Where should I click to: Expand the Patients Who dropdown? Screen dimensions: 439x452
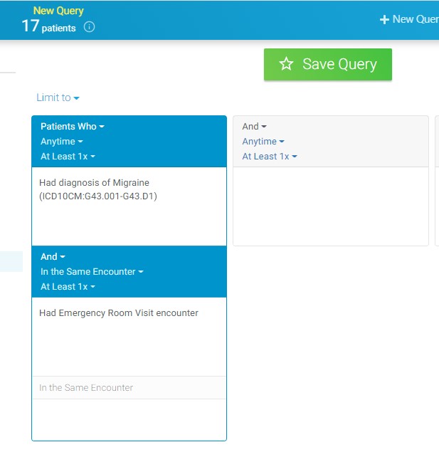[x=72, y=127]
